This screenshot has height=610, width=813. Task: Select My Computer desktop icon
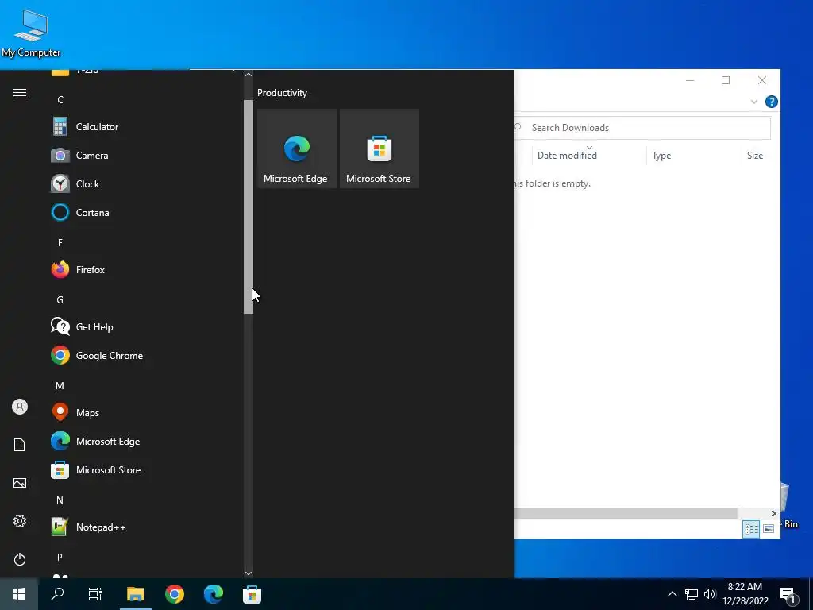(31, 33)
